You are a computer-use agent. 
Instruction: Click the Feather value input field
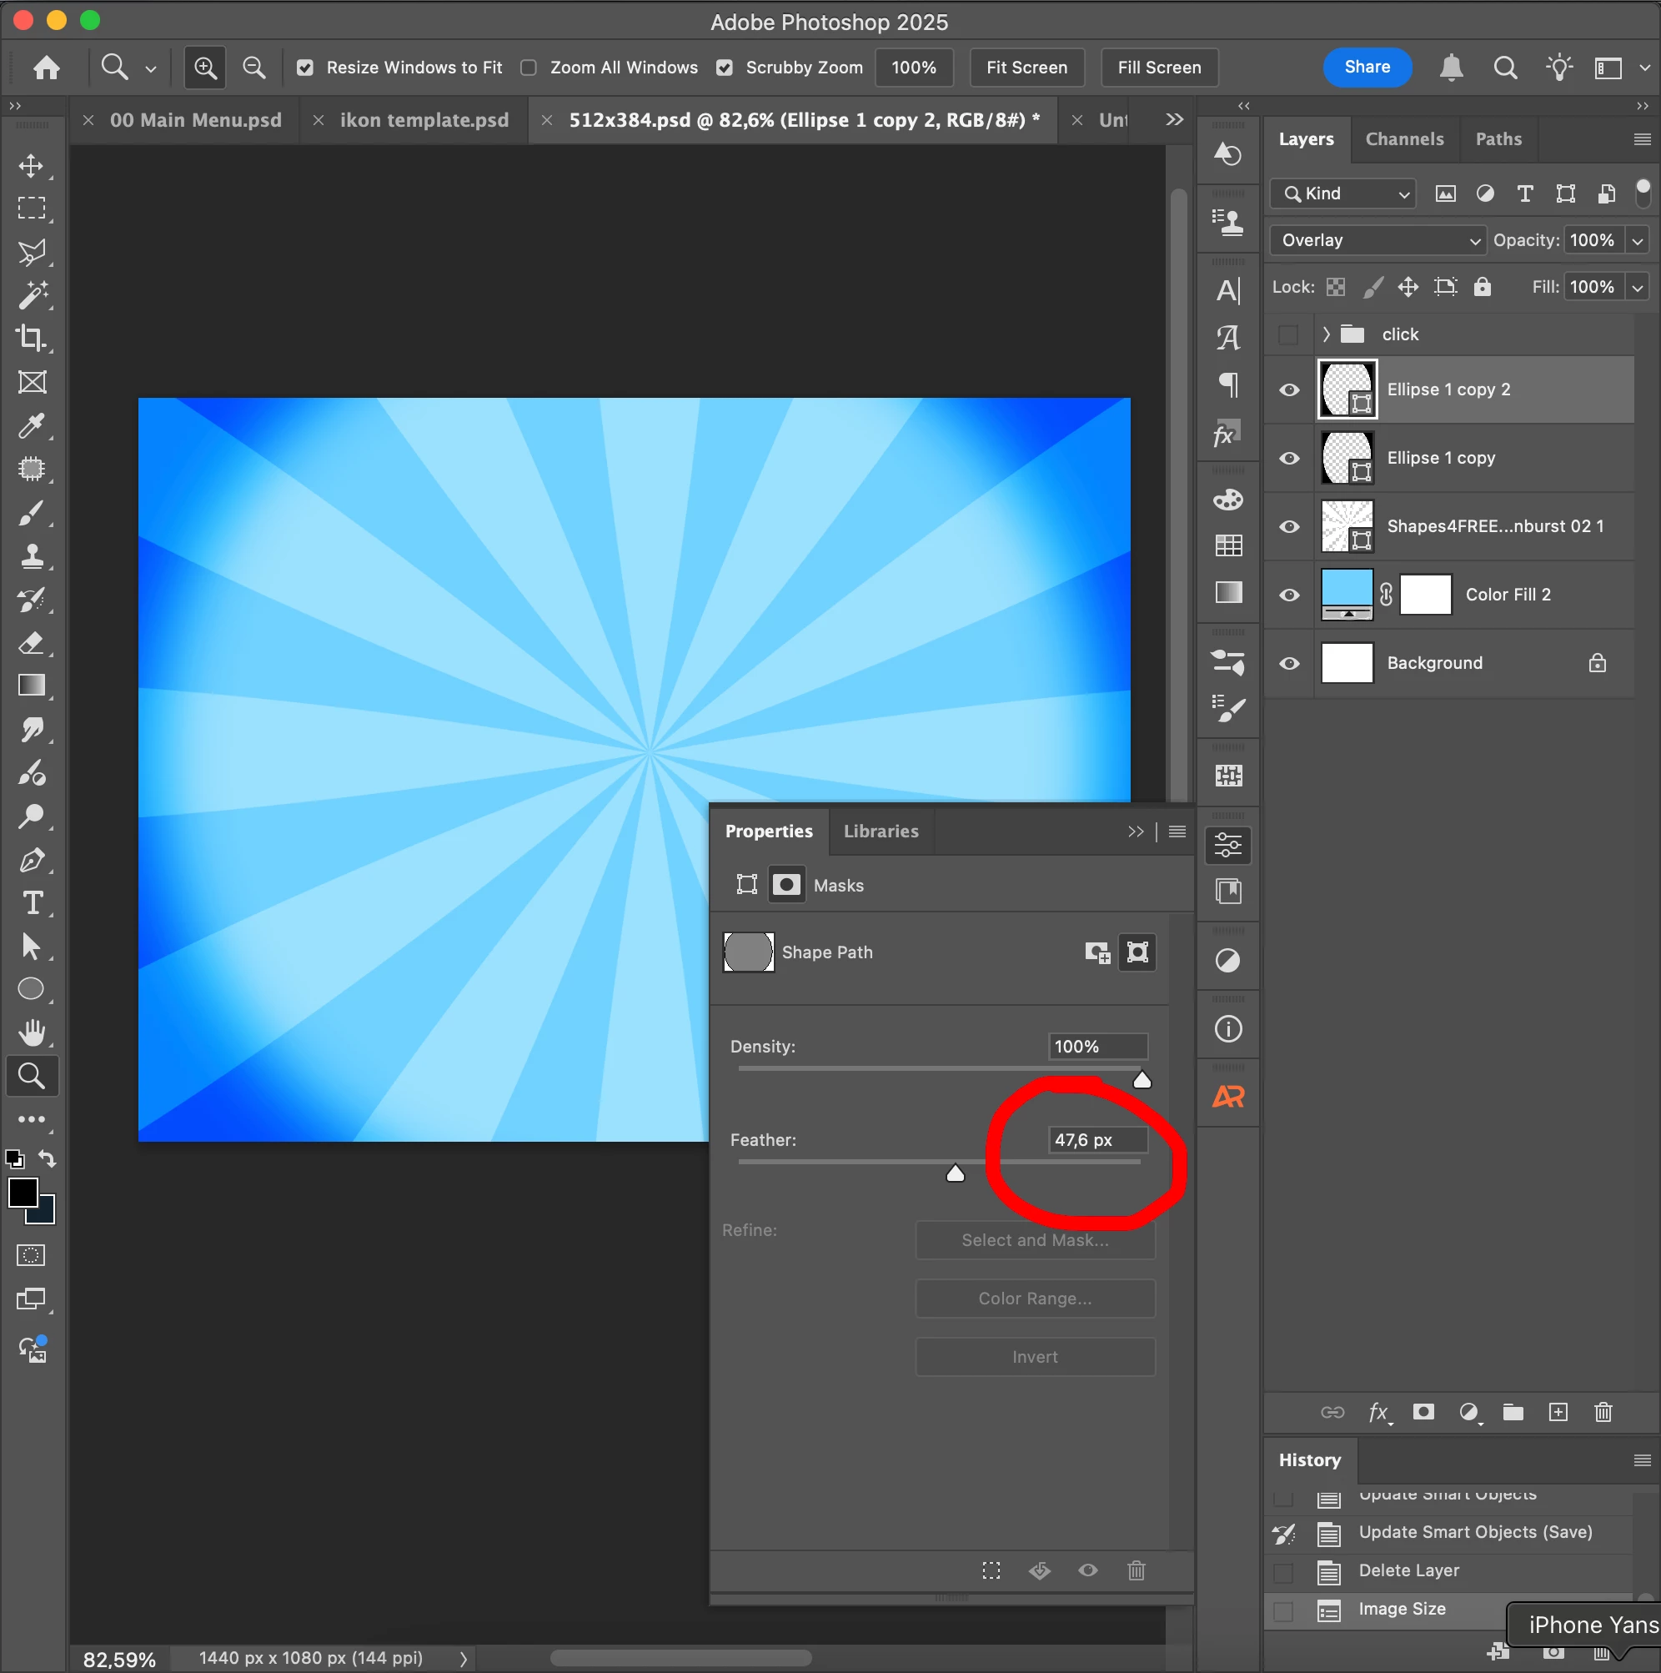coord(1096,1139)
